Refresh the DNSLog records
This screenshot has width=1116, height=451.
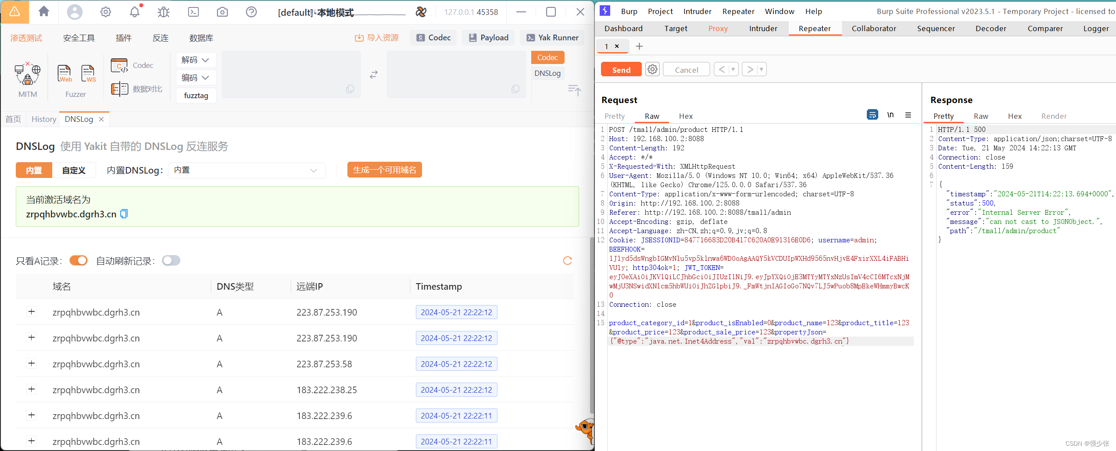(567, 261)
